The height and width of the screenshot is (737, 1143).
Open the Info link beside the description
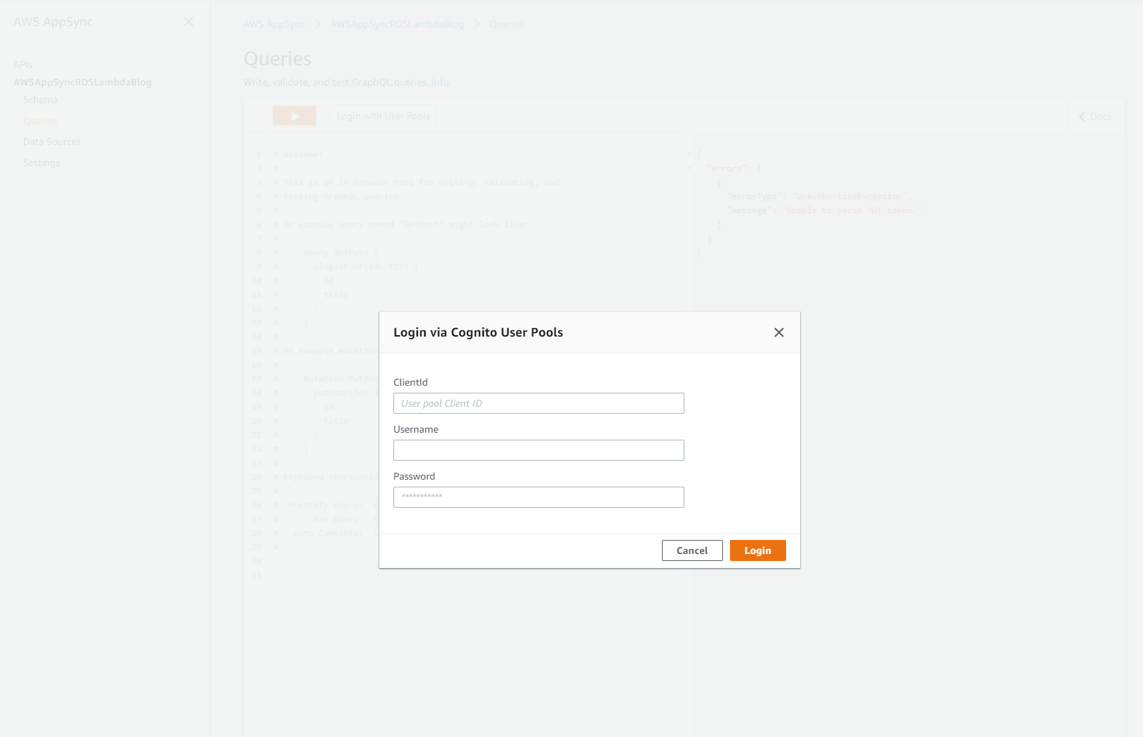440,82
